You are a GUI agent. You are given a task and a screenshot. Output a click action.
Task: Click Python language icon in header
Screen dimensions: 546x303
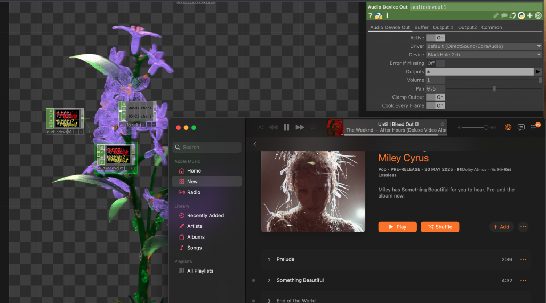tap(521, 15)
